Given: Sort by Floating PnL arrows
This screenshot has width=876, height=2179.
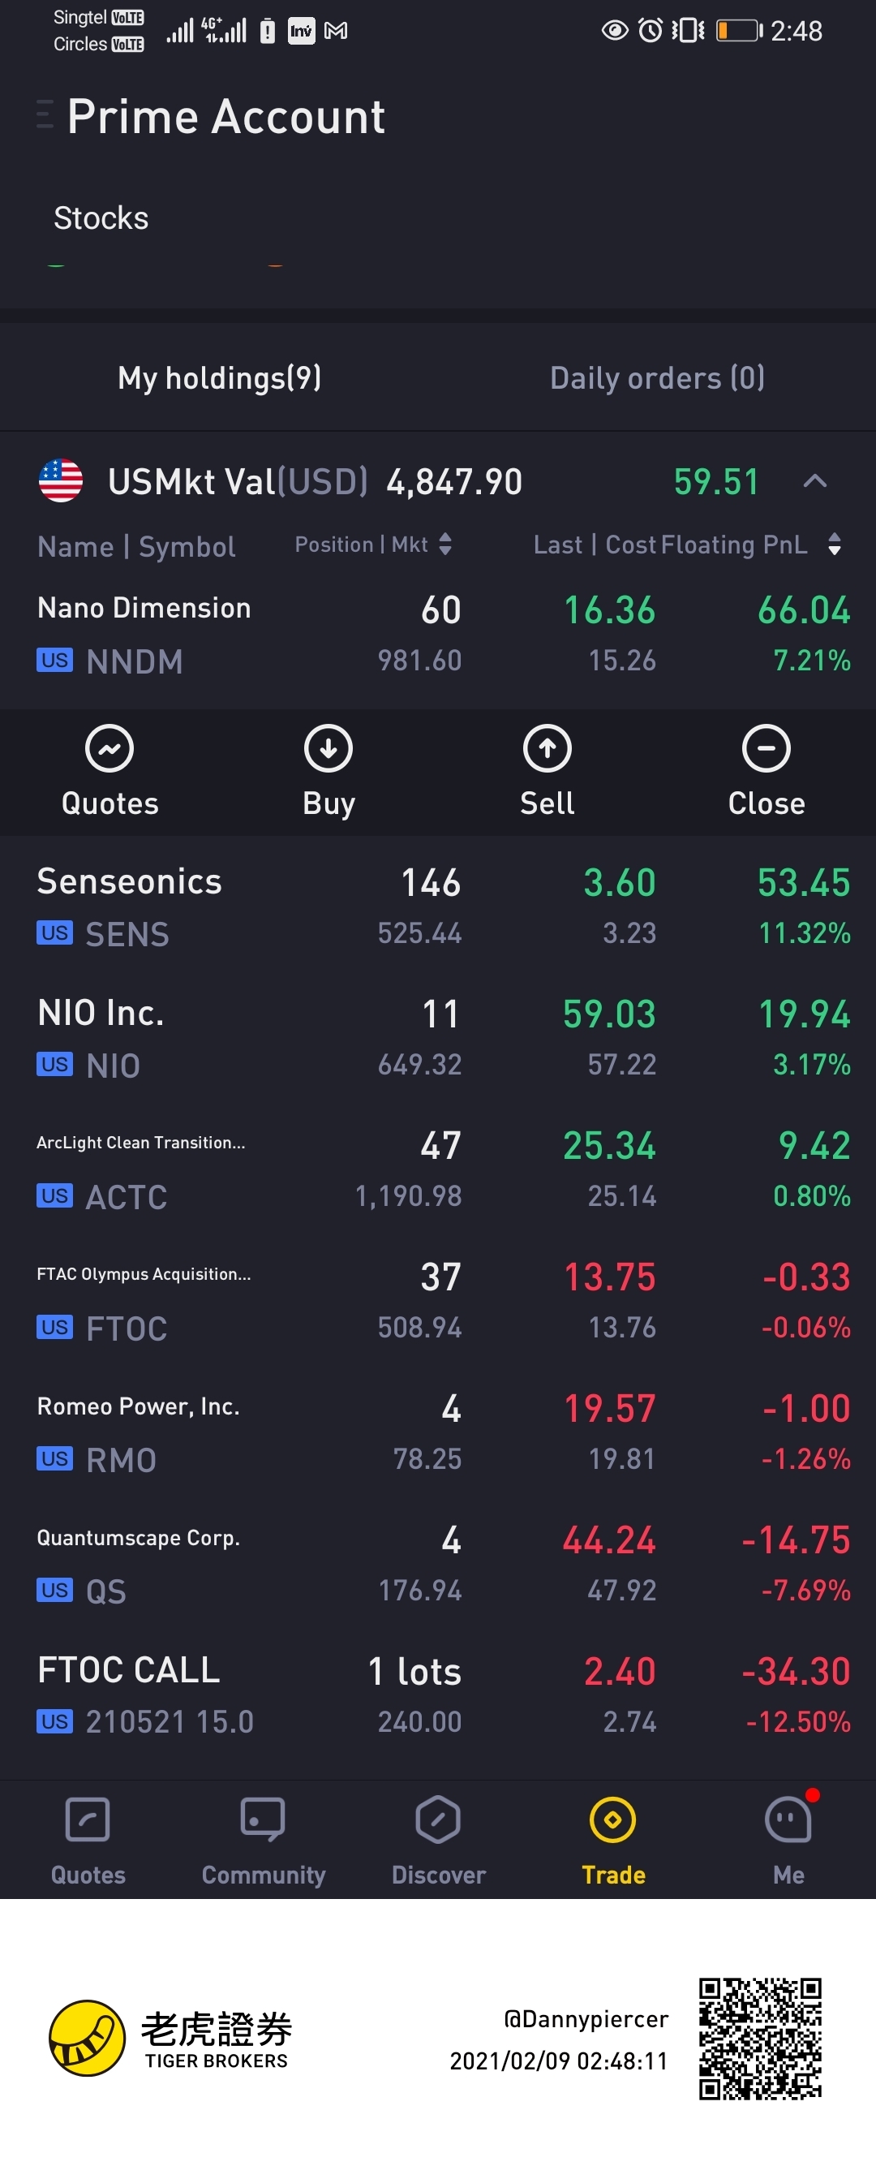Looking at the screenshot, I should click(x=834, y=545).
